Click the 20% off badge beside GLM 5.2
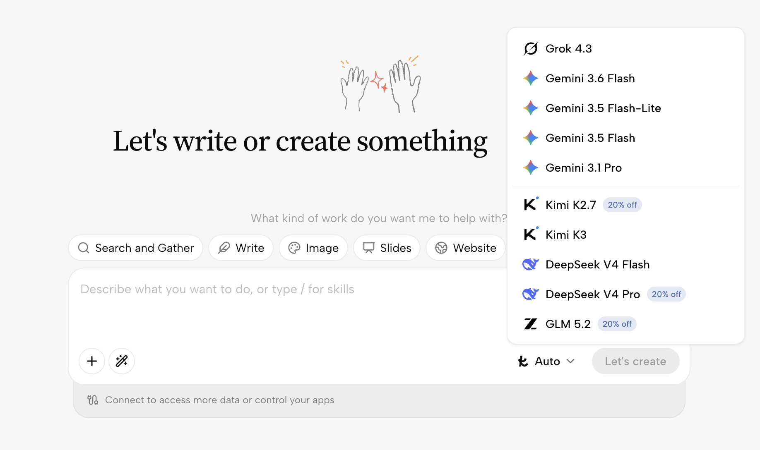This screenshot has width=760, height=450. pyautogui.click(x=617, y=324)
